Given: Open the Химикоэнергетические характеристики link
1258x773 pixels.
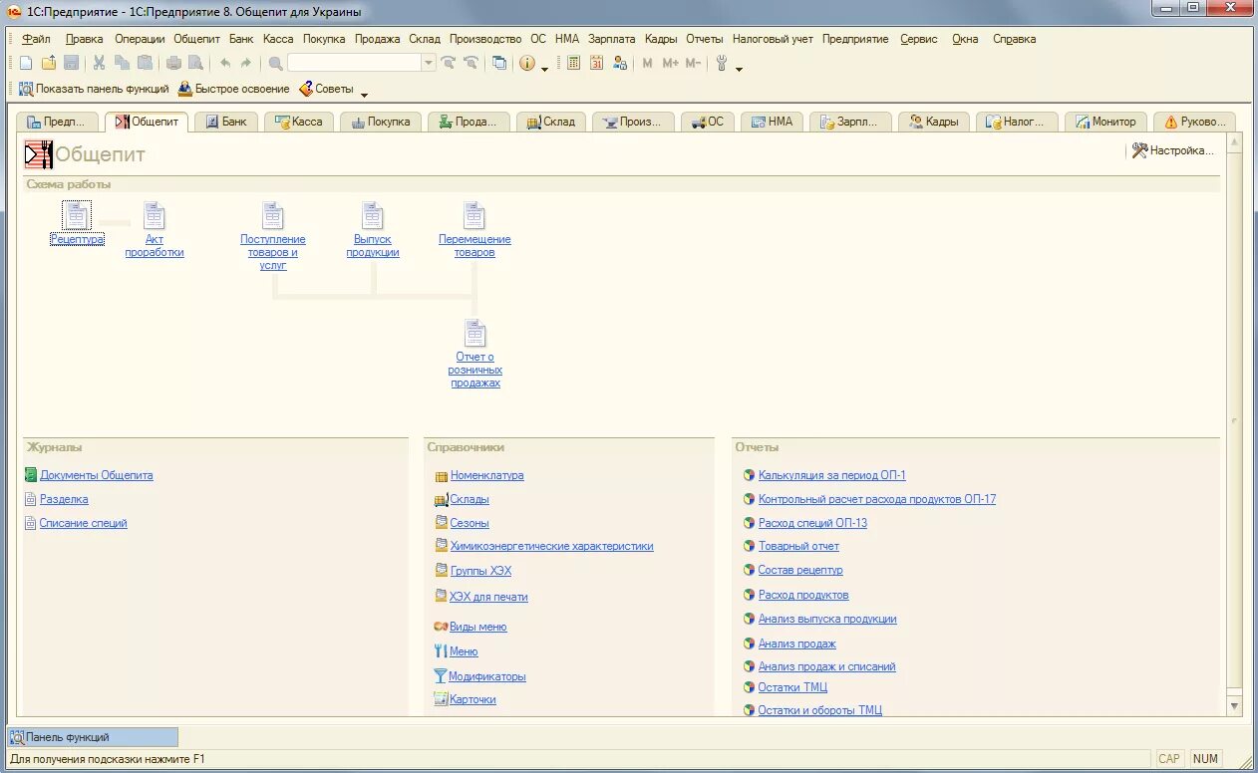Looking at the screenshot, I should pyautogui.click(x=552, y=546).
